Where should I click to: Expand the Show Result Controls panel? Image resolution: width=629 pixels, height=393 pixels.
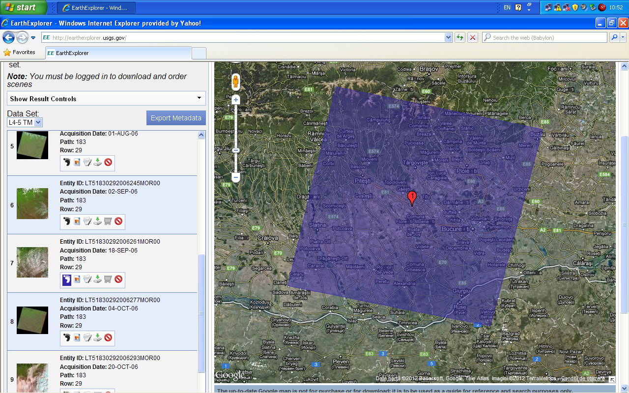(x=106, y=98)
